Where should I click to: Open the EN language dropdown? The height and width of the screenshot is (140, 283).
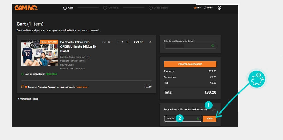click(x=198, y=8)
